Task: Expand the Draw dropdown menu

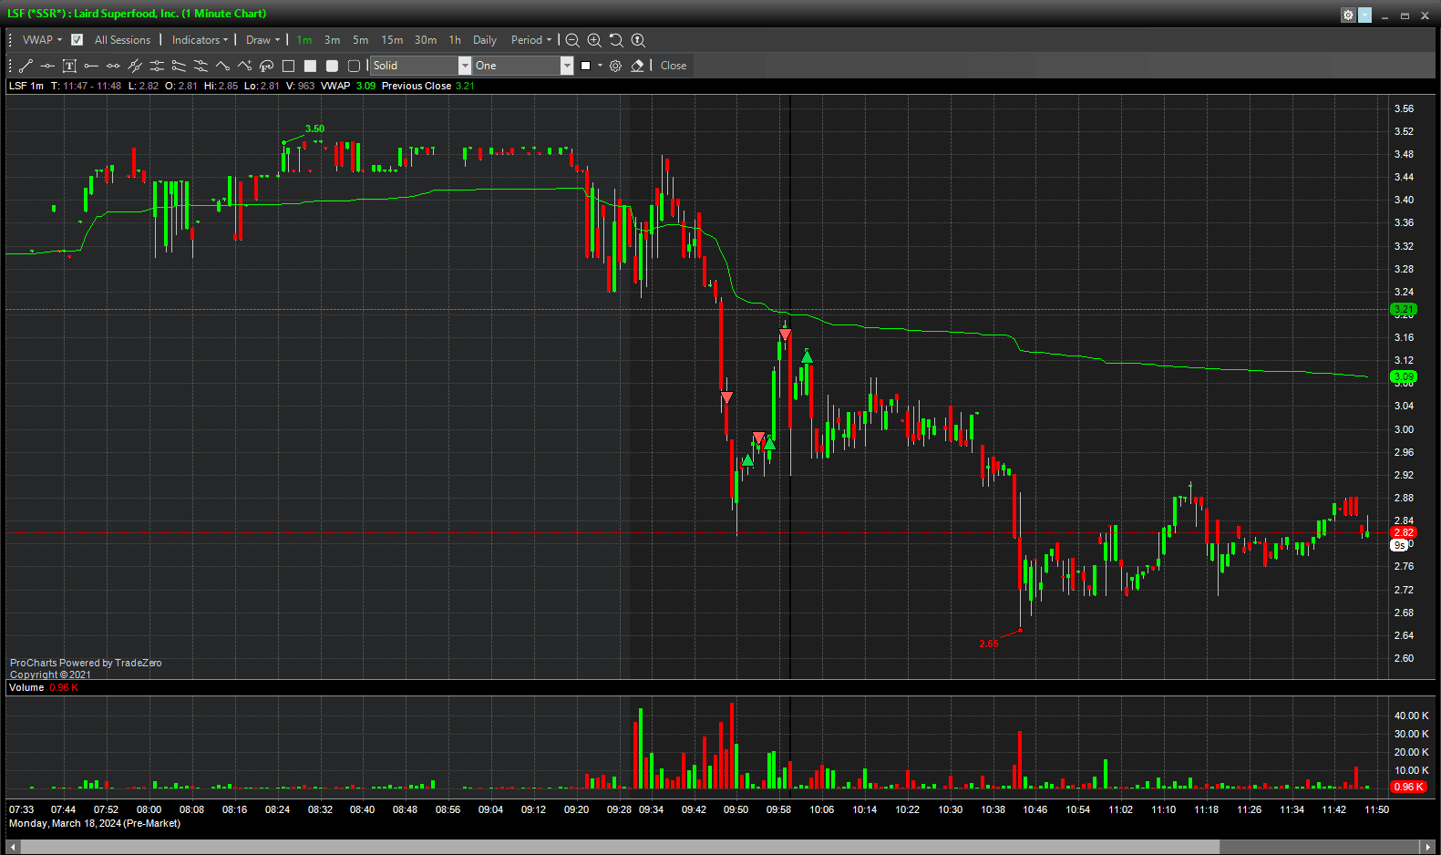Action: point(262,40)
